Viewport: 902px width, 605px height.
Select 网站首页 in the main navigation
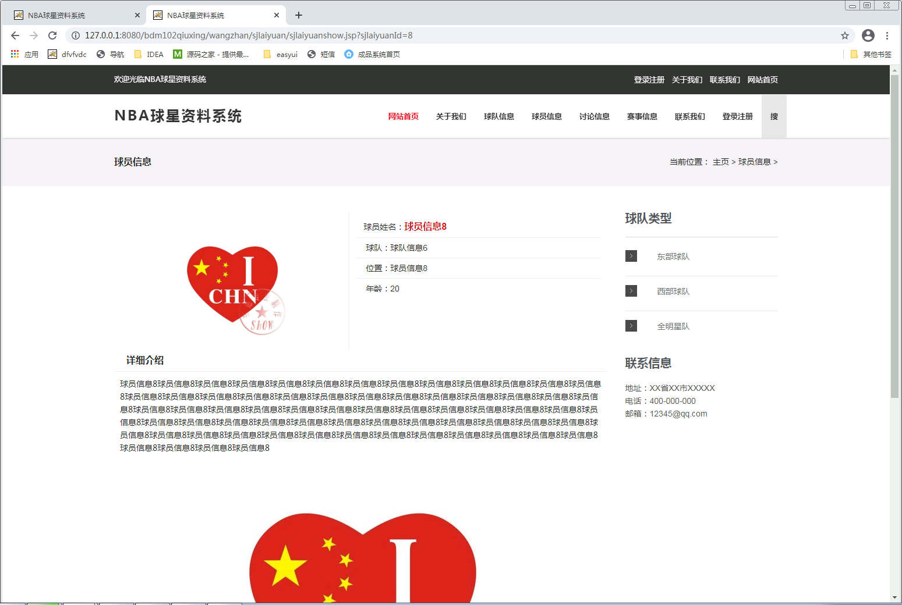404,116
